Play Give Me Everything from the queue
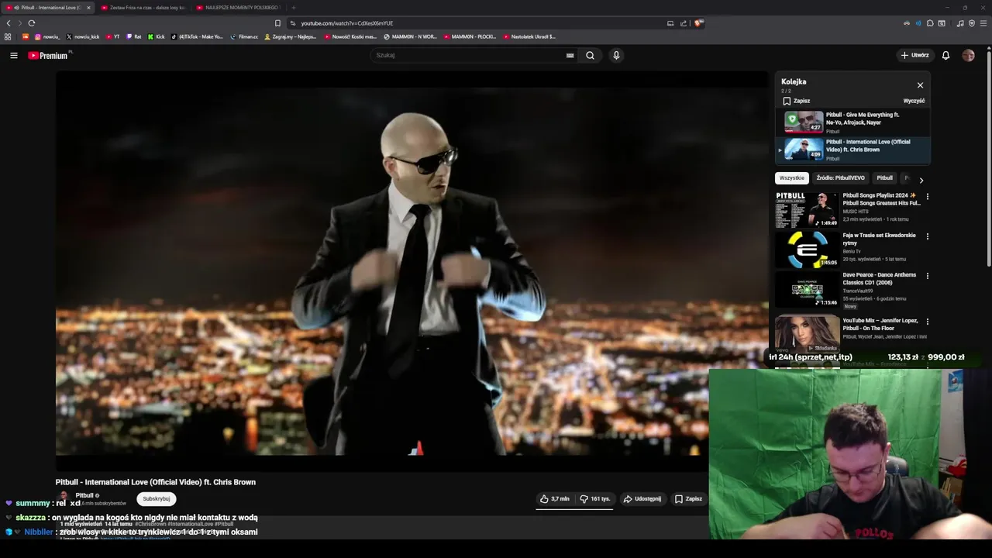Image resolution: width=992 pixels, height=558 pixels. (x=852, y=122)
